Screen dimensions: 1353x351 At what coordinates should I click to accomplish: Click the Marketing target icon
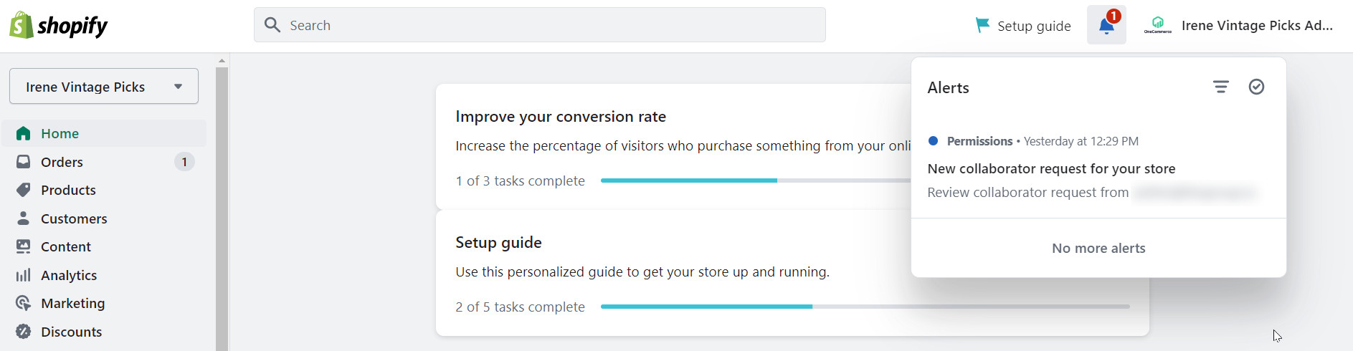pos(24,303)
